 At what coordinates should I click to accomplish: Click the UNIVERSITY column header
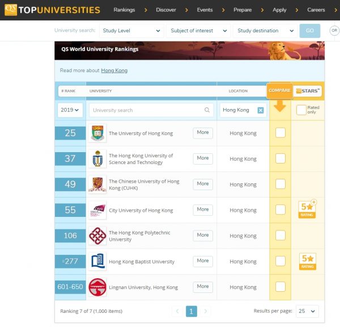pos(101,91)
